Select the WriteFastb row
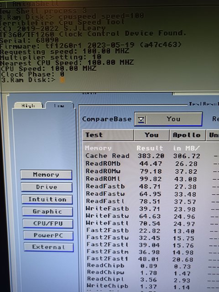The image size is (219, 292). click(151, 209)
